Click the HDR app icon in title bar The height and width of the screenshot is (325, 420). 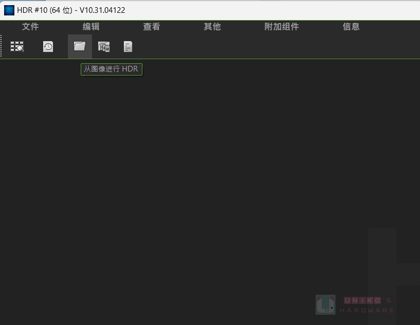[9, 10]
